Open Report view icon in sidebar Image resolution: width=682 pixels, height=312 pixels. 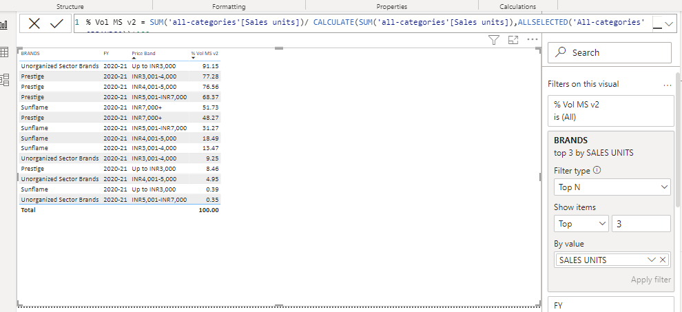4,24
